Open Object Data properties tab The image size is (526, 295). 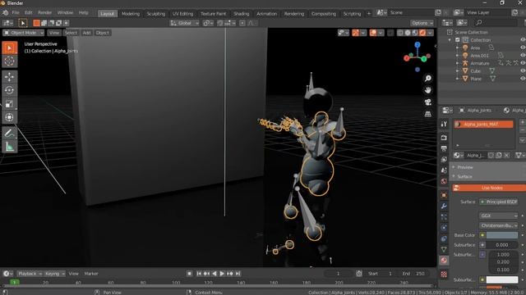(x=444, y=249)
